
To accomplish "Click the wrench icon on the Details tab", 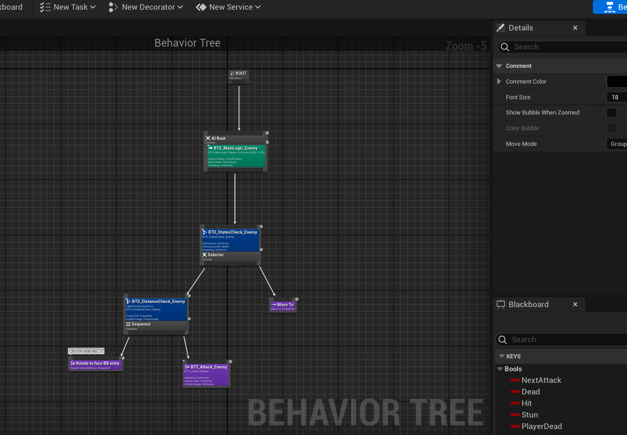I will pyautogui.click(x=500, y=28).
